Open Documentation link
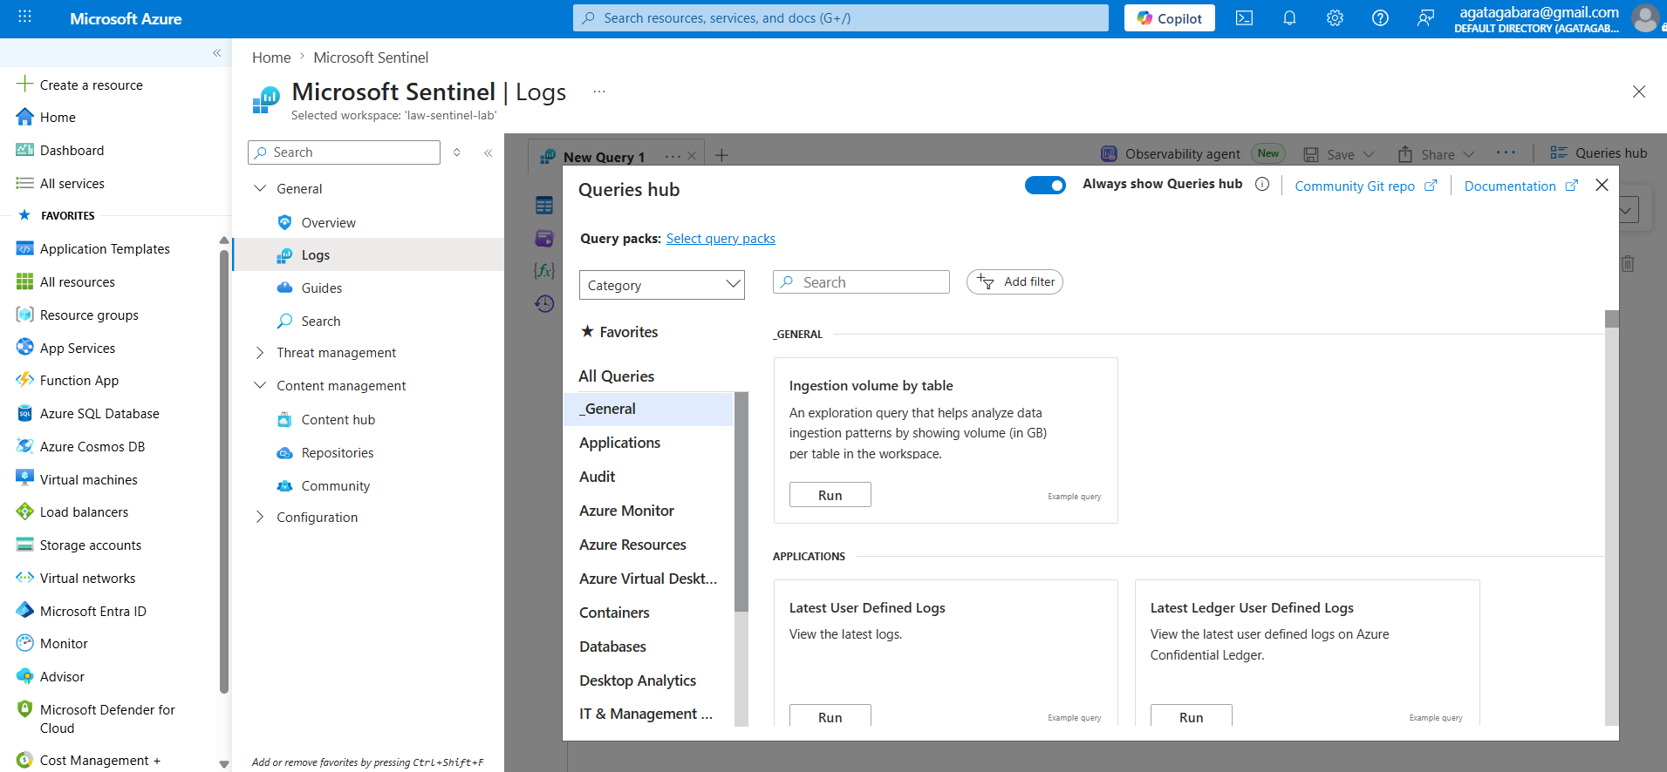The width and height of the screenshot is (1667, 772). 1520,186
